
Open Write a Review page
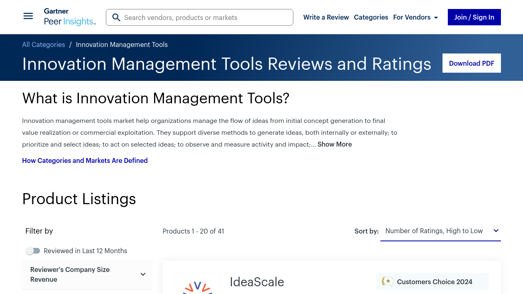(x=326, y=17)
